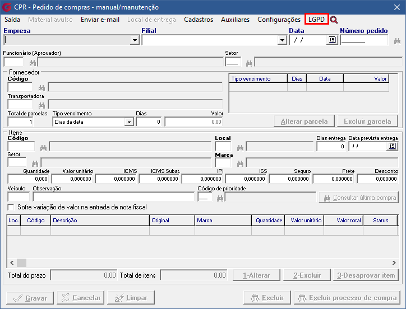Expand the Filial dropdown
The image size is (406, 309).
pyautogui.click(x=282, y=40)
